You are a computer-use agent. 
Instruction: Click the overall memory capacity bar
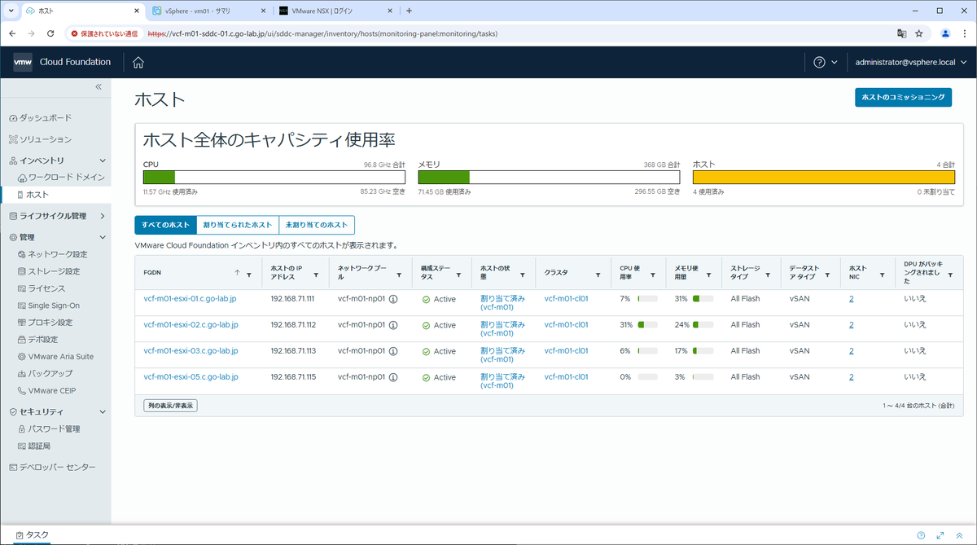click(549, 177)
